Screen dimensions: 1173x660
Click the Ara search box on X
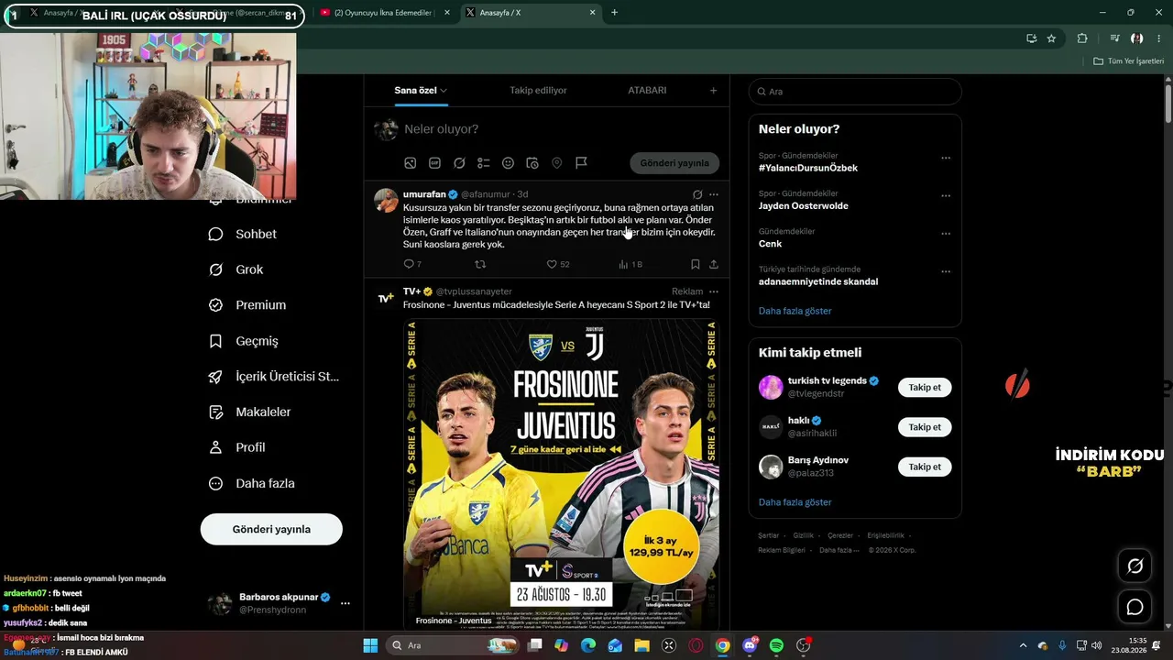[x=855, y=92]
